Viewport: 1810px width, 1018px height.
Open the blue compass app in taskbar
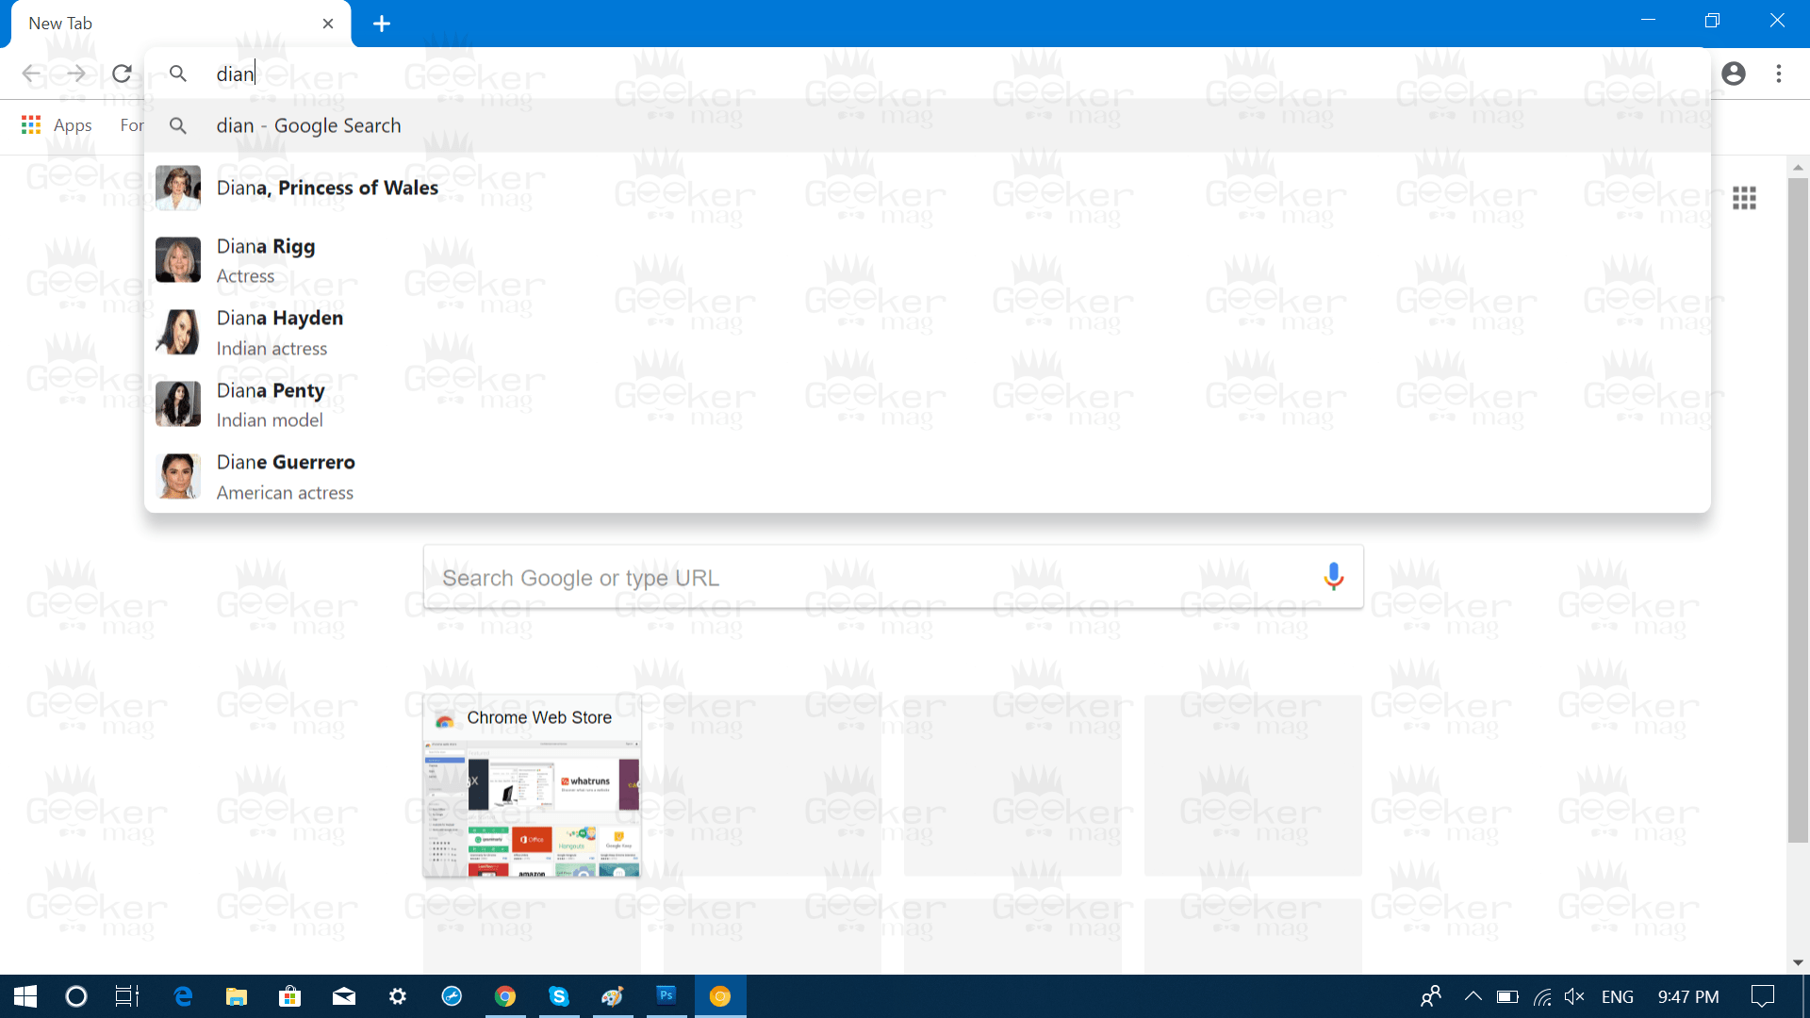pyautogui.click(x=452, y=996)
